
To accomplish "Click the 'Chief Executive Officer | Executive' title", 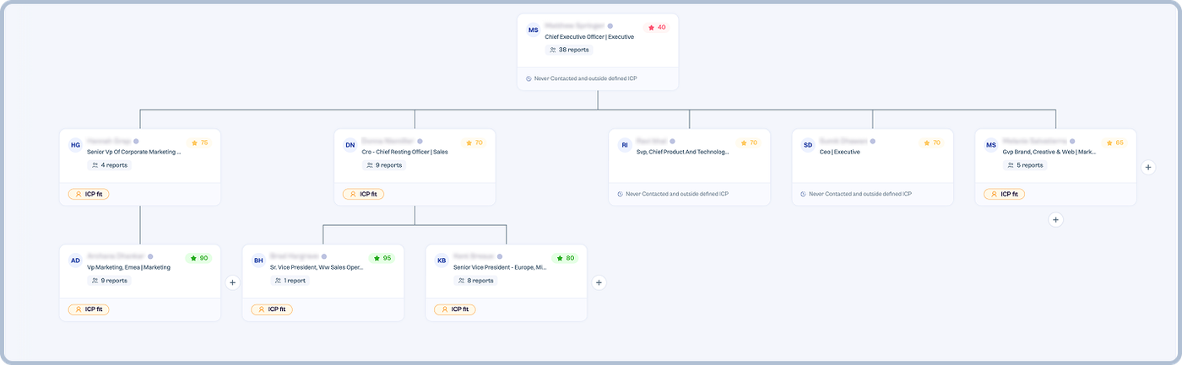I will pyautogui.click(x=589, y=37).
